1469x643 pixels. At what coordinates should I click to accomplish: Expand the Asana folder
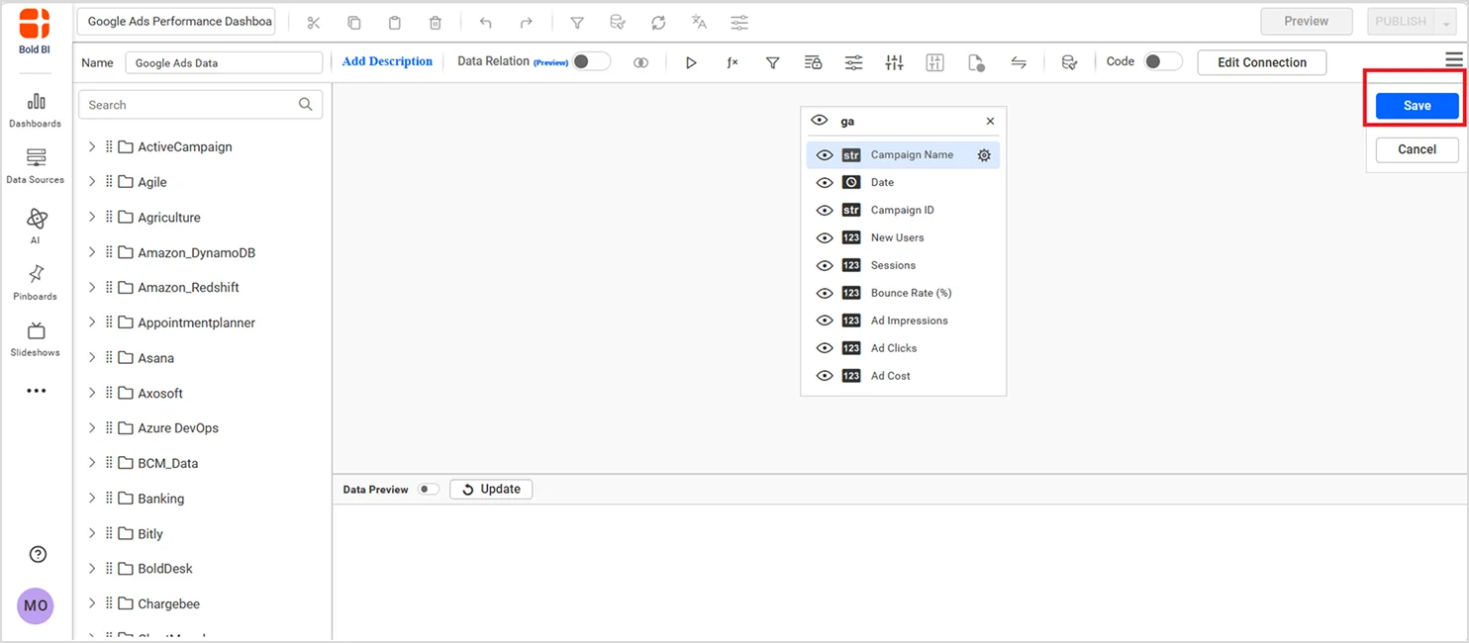(x=92, y=357)
